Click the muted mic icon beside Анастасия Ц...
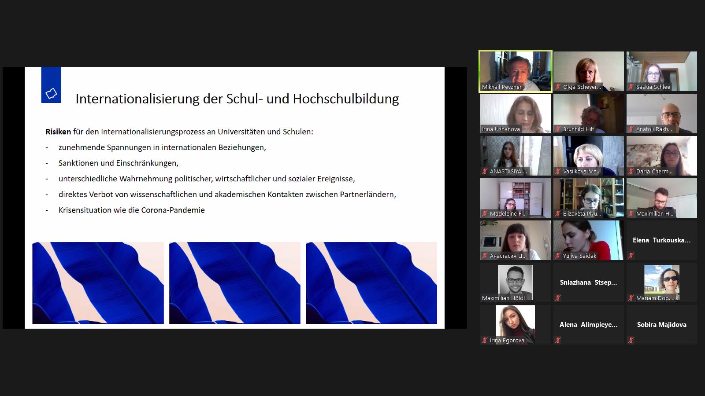Viewport: 705px width, 396px height. (485, 256)
